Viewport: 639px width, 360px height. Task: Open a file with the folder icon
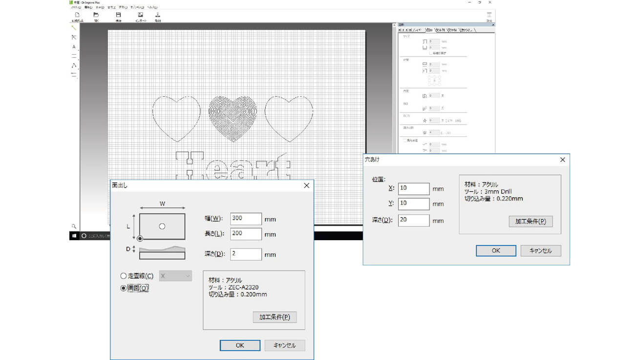[x=96, y=15]
